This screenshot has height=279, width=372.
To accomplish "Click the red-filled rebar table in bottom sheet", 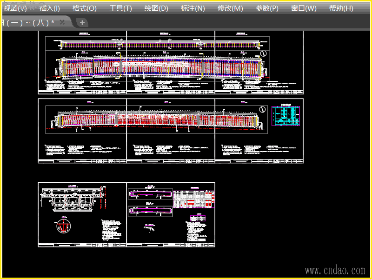I will click(194, 199).
